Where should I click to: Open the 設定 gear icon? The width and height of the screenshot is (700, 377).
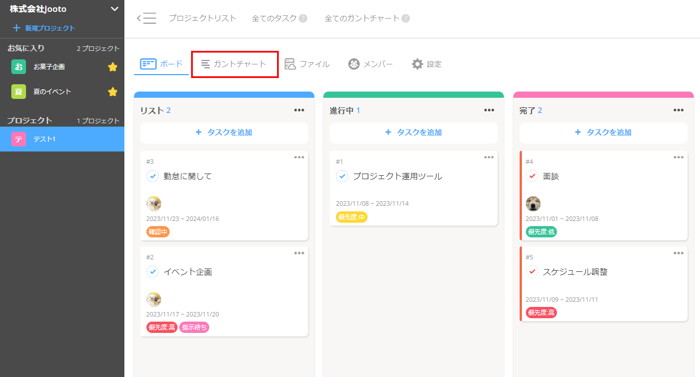pyautogui.click(x=417, y=64)
